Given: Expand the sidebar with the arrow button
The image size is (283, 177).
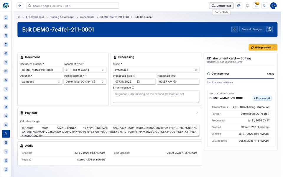Looking at the screenshot, I should [20, 6].
